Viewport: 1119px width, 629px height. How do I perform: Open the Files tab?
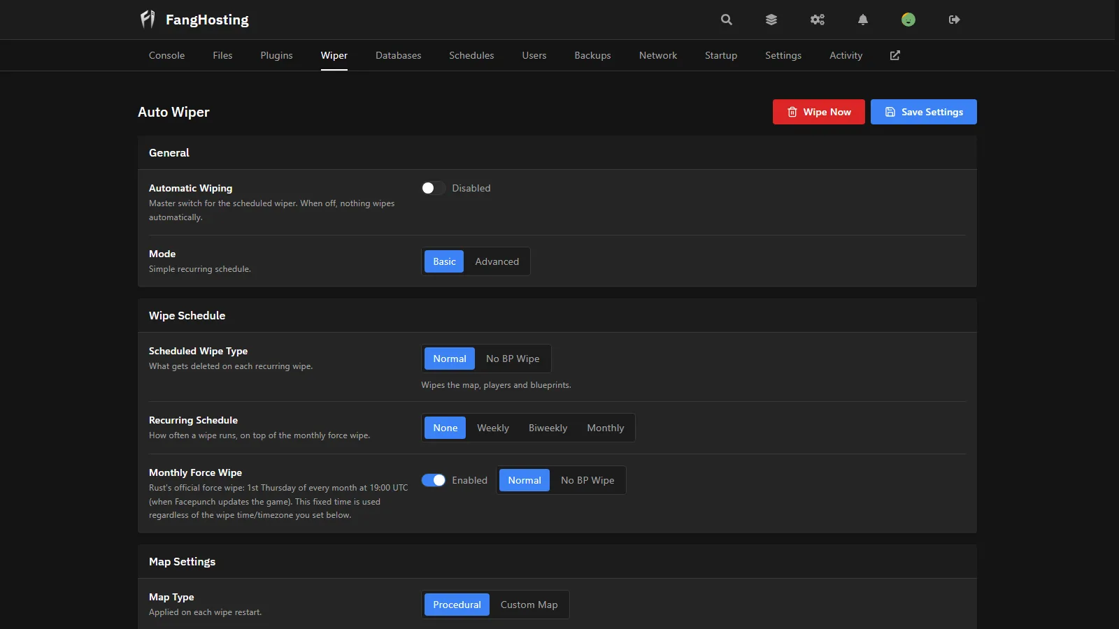(x=222, y=55)
